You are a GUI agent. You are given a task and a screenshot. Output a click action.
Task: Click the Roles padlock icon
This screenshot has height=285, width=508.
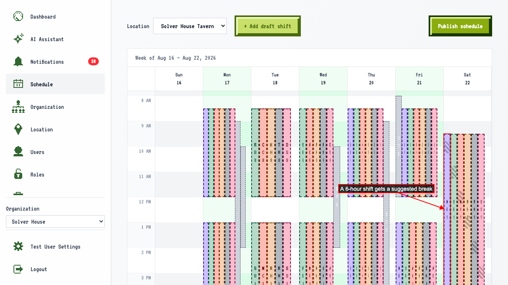[x=18, y=175]
